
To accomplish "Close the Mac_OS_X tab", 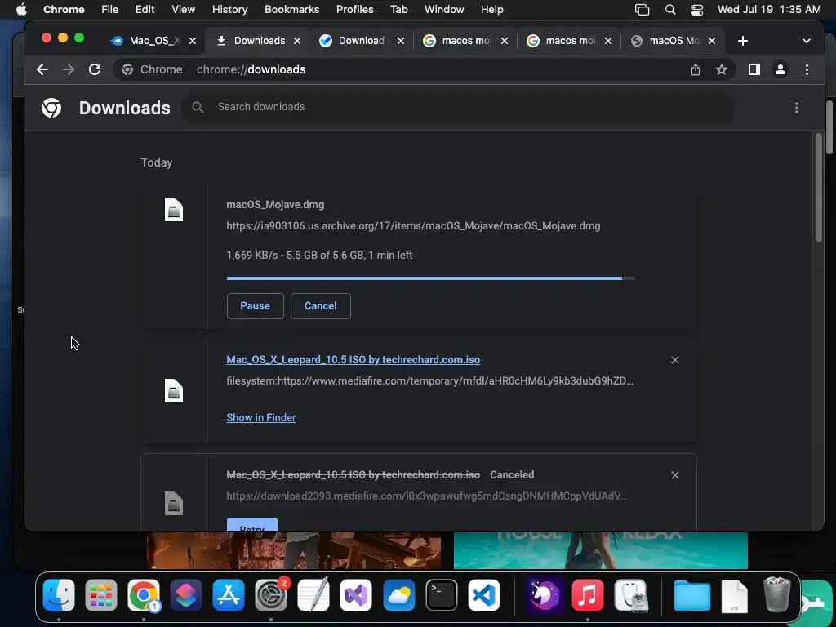I will 193,41.
